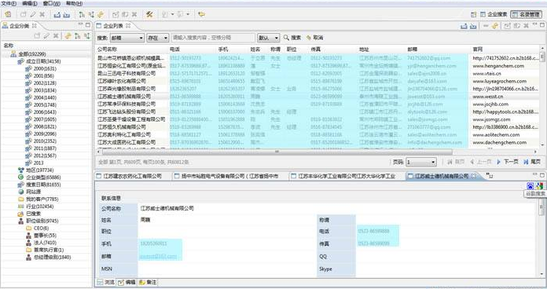Click the horizontal scrollbar of the company table
547x289 pixels.
coord(277,152)
